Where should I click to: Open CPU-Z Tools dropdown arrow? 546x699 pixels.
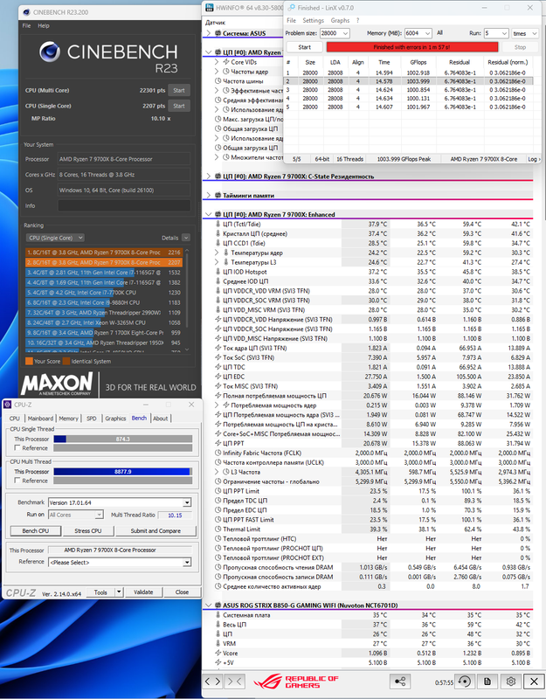(119, 592)
